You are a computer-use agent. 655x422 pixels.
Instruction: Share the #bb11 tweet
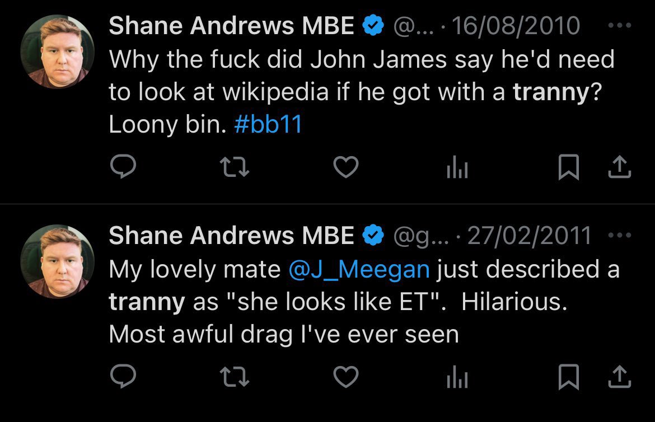[620, 167]
